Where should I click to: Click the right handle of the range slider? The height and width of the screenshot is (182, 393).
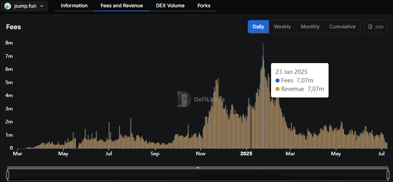(x=388, y=175)
